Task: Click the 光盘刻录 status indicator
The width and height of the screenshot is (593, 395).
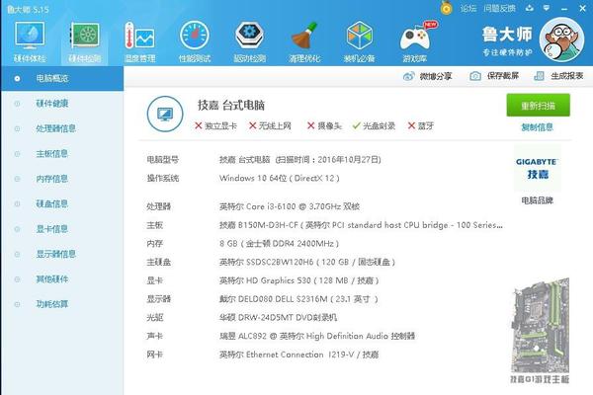Action: pyautogui.click(x=374, y=125)
